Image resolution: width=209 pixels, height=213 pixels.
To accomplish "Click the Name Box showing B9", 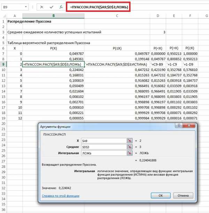I will coord(12,7).
